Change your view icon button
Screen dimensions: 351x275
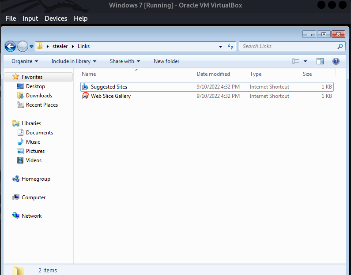pos(295,61)
